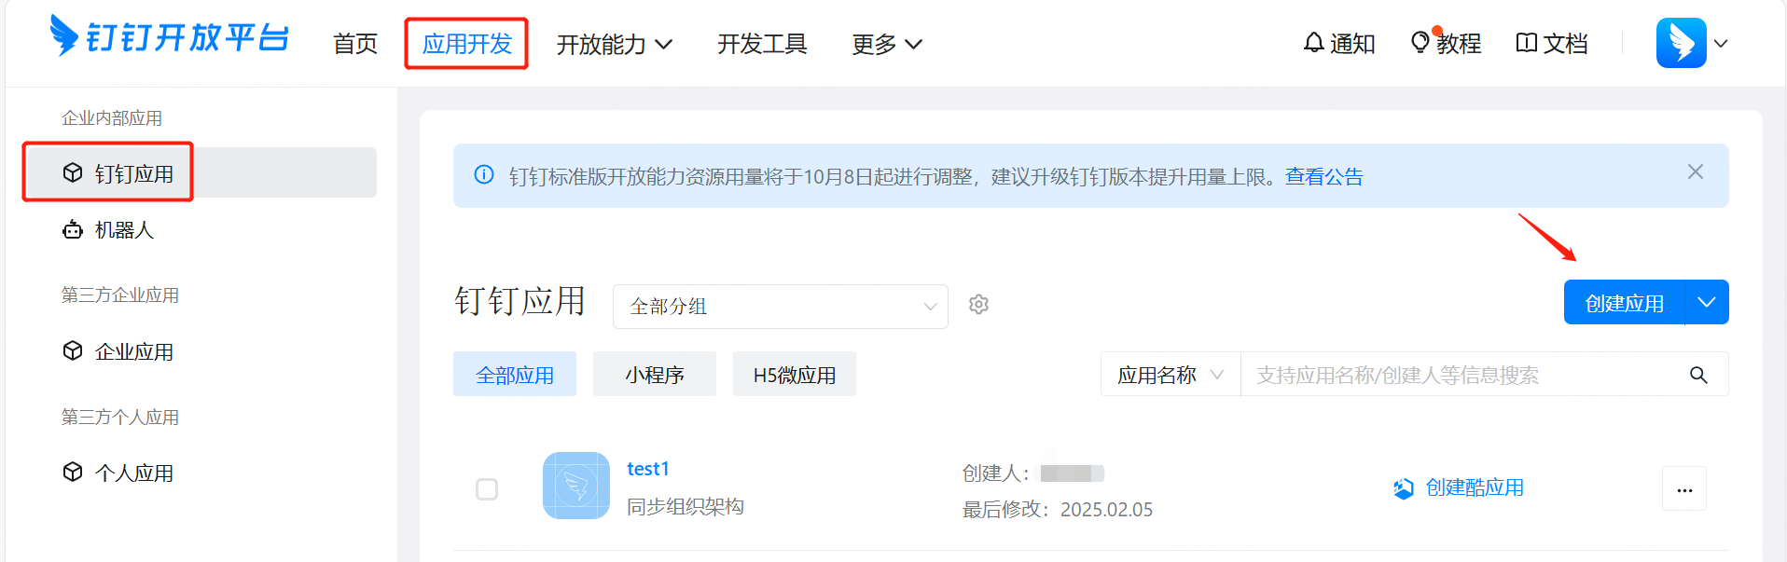Go to 首页 in top navigation
Screen dimensions: 1787x562
click(355, 44)
